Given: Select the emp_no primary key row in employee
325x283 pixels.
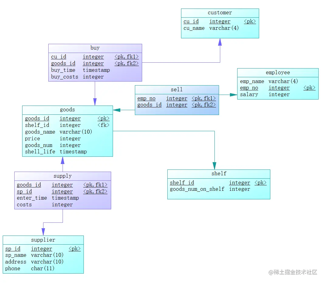Looking at the screenshot, I should (x=249, y=88).
